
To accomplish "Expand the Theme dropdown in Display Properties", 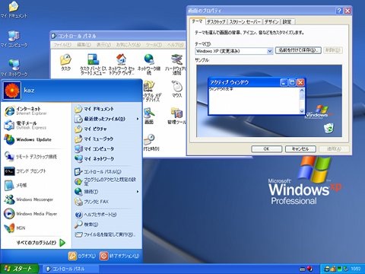I will pyautogui.click(x=270, y=51).
